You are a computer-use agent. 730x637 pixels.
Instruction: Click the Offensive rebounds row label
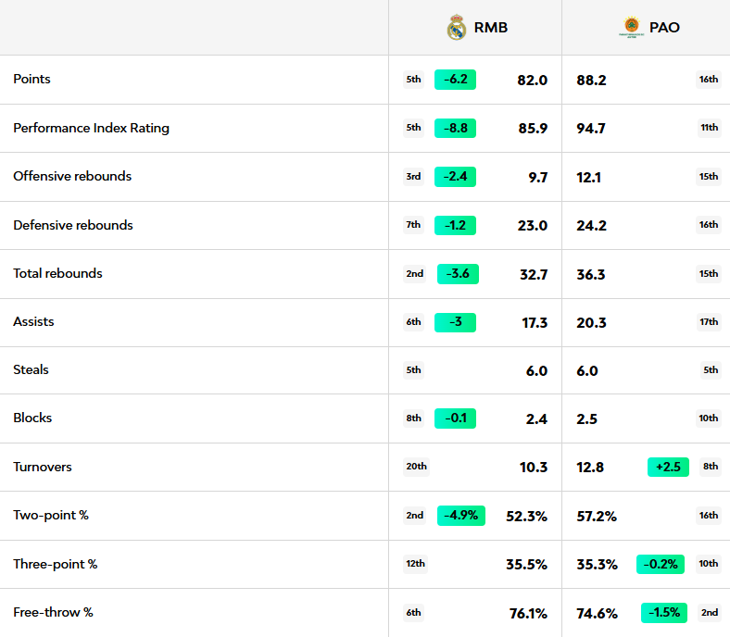[x=72, y=177]
